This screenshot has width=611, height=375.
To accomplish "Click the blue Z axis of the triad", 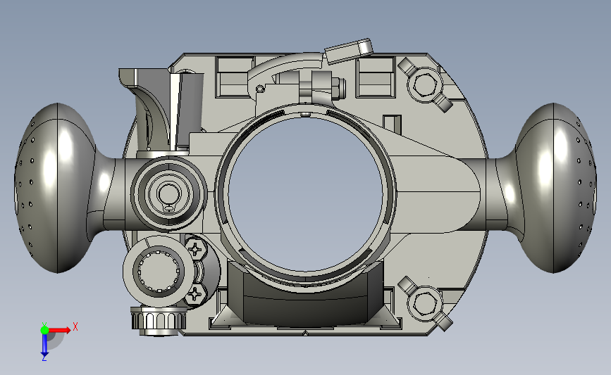I will pos(44,346).
